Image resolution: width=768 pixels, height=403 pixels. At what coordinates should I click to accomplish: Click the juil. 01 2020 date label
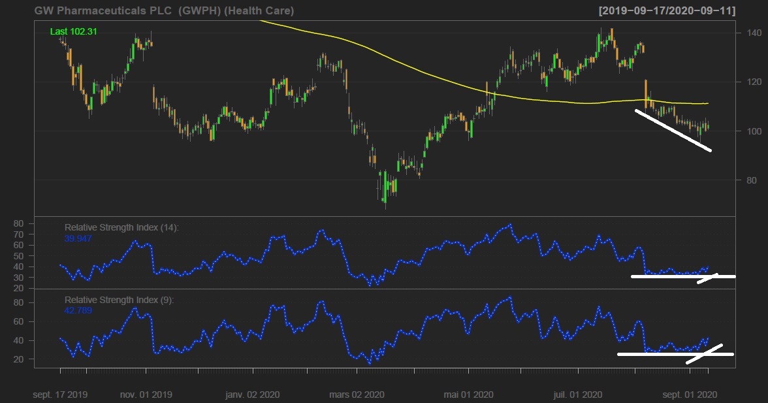pyautogui.click(x=577, y=395)
